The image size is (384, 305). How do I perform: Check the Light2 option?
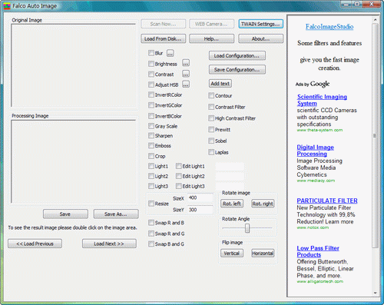click(x=151, y=176)
